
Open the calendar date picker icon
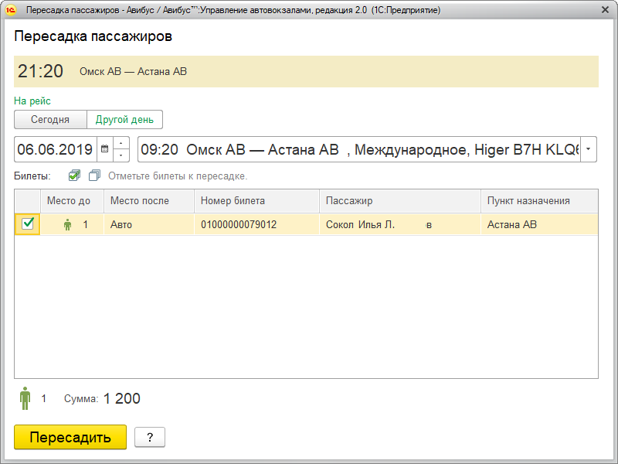(104, 149)
